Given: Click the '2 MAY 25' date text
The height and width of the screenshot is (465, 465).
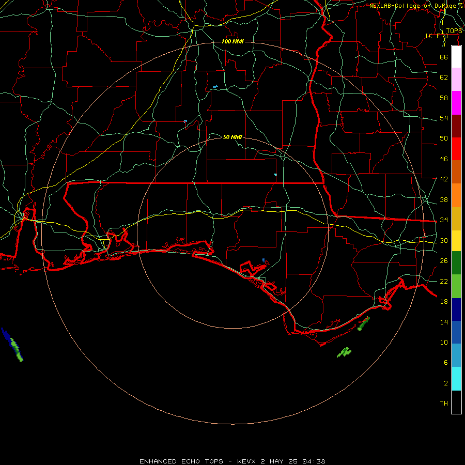Looking at the screenshot, I should pyautogui.click(x=279, y=461).
